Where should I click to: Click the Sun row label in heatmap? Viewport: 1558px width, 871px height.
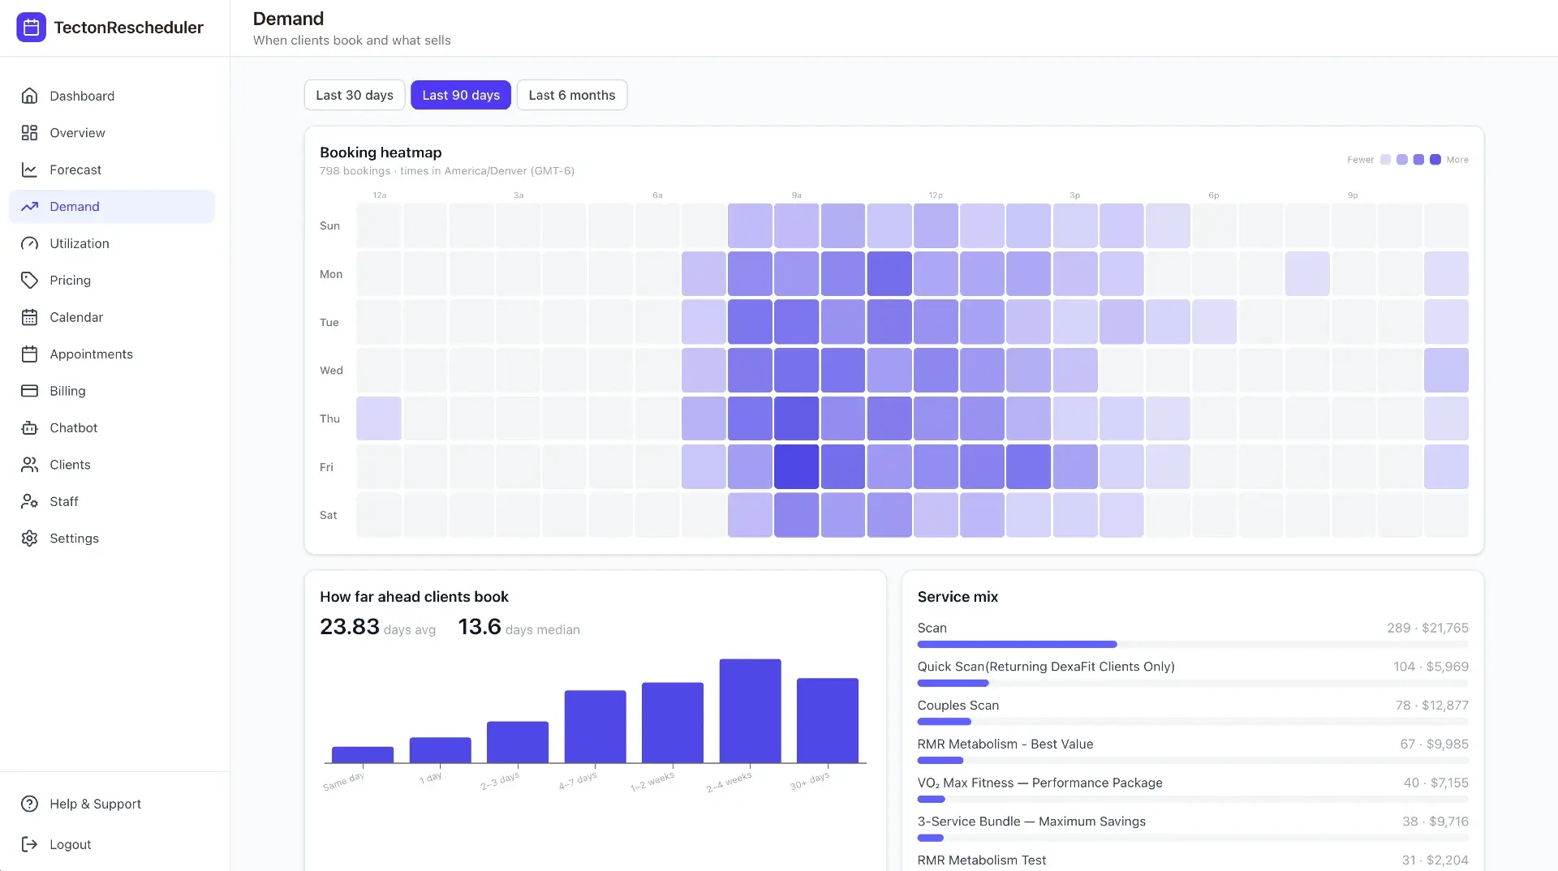click(x=329, y=225)
